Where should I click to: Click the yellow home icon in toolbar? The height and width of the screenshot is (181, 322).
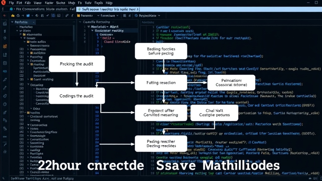[x=13, y=16]
